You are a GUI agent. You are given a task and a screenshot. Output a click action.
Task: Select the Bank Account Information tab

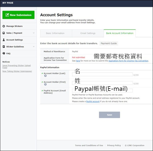coord(119,33)
